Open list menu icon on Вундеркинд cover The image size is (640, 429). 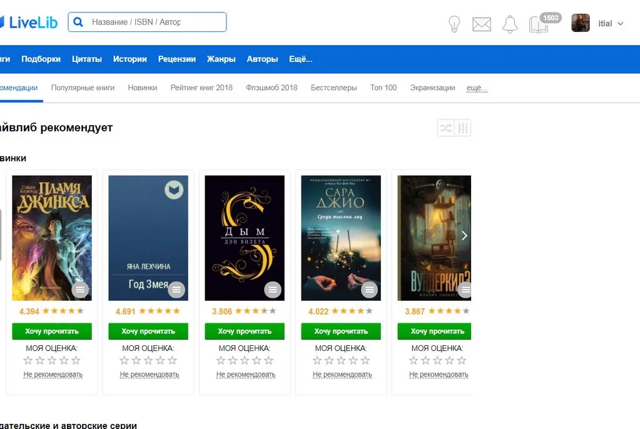click(464, 290)
